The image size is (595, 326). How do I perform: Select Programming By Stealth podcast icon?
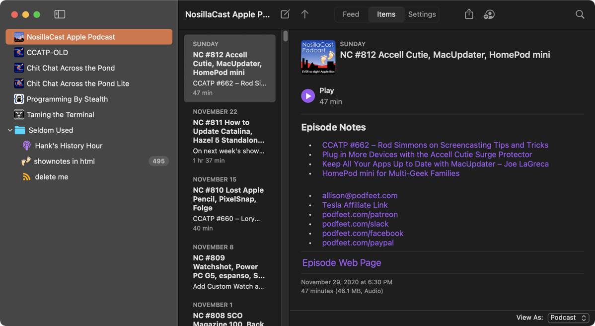coord(19,99)
